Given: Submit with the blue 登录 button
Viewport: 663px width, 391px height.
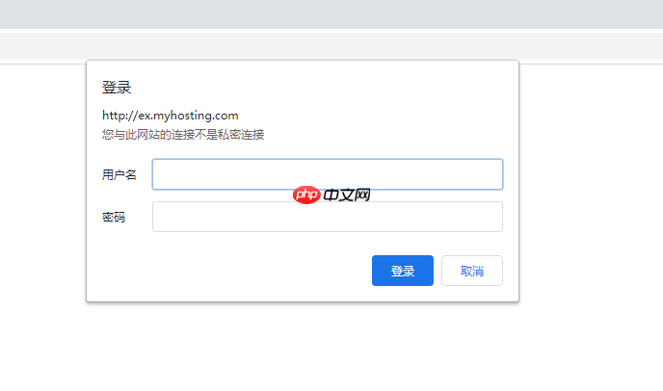Looking at the screenshot, I should tap(403, 271).
